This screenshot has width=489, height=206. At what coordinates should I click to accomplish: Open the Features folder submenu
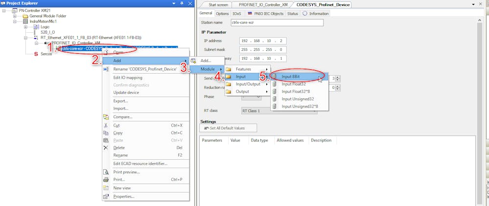[x=247, y=69]
